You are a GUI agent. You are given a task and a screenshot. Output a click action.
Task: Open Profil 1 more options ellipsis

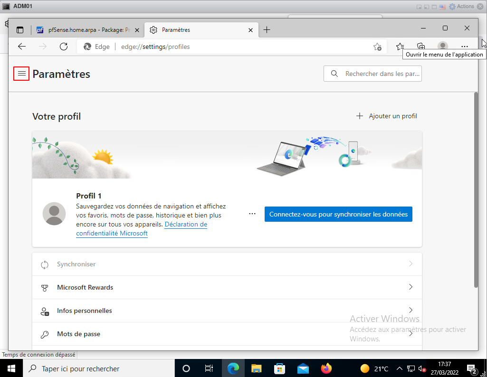click(252, 214)
